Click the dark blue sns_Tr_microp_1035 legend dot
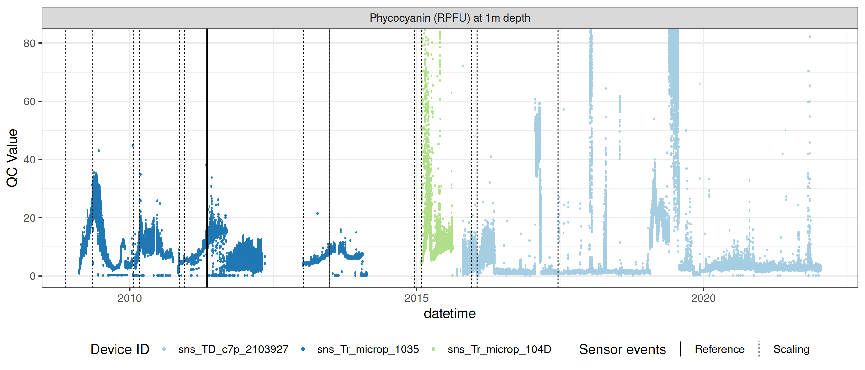This screenshot has width=865, height=370. pos(303,349)
